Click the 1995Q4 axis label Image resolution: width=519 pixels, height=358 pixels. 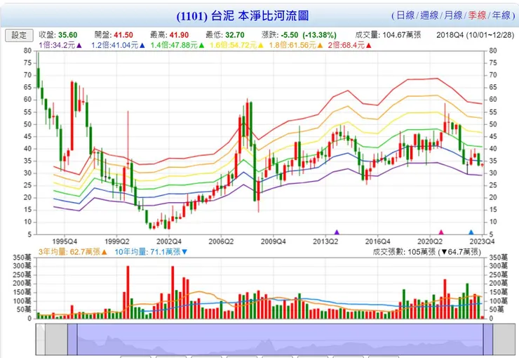tap(65, 241)
